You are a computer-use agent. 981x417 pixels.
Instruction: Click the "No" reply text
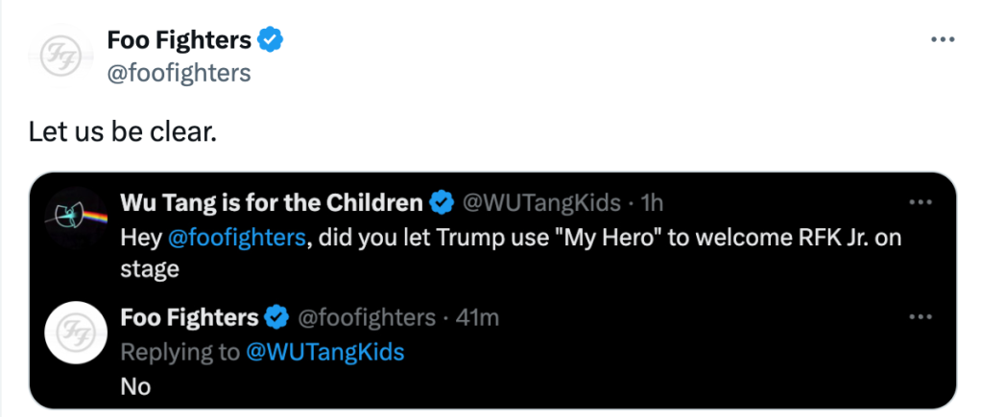(x=135, y=386)
